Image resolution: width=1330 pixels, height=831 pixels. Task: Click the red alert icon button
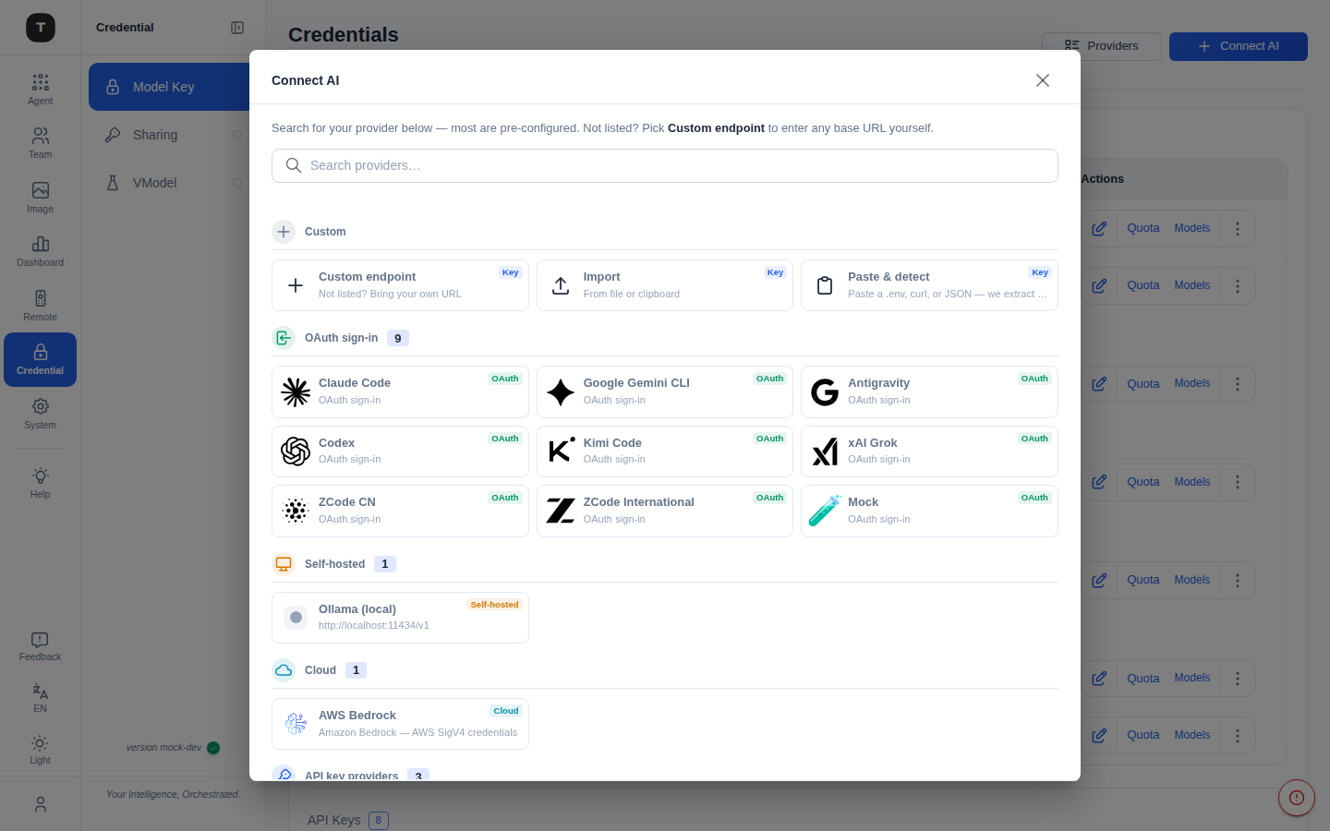click(x=1297, y=798)
